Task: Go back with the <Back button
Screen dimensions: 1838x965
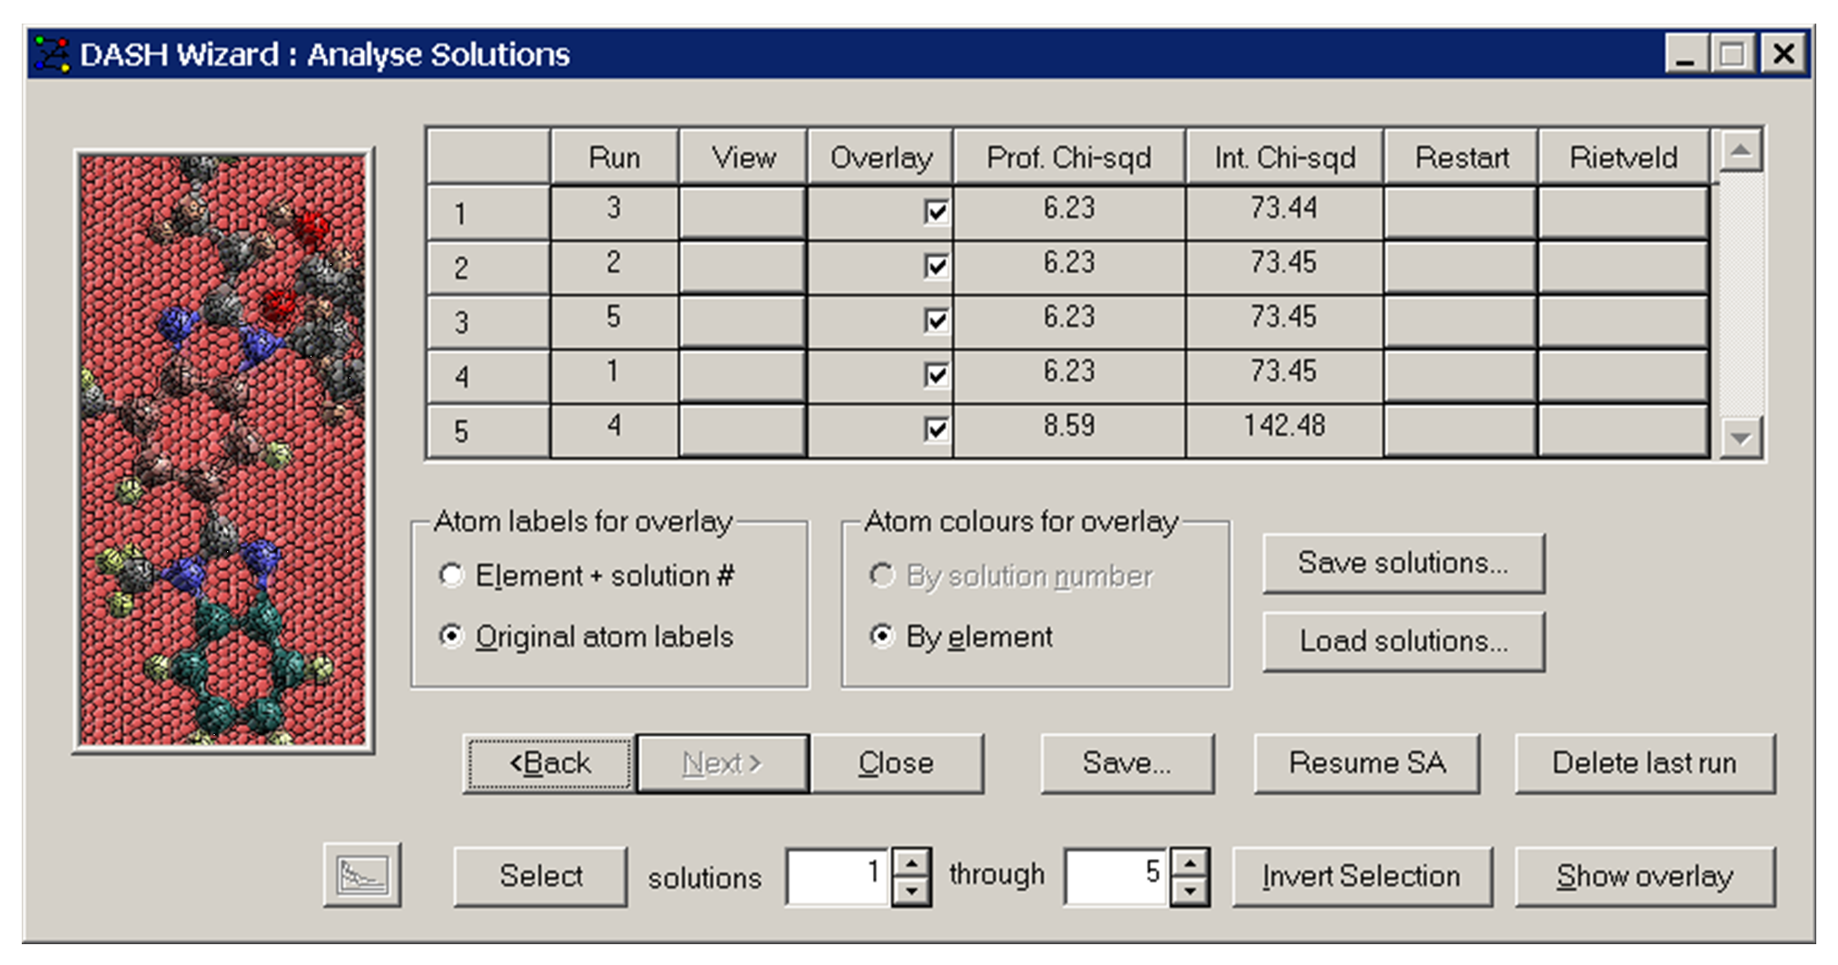Action: [x=550, y=763]
